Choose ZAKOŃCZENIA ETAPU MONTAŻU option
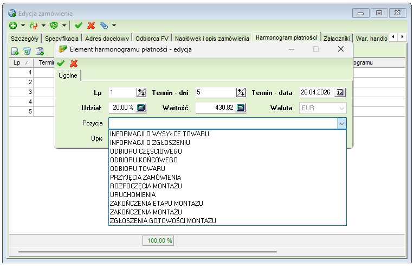Viewport: 414px width, 266px height. click(228, 204)
